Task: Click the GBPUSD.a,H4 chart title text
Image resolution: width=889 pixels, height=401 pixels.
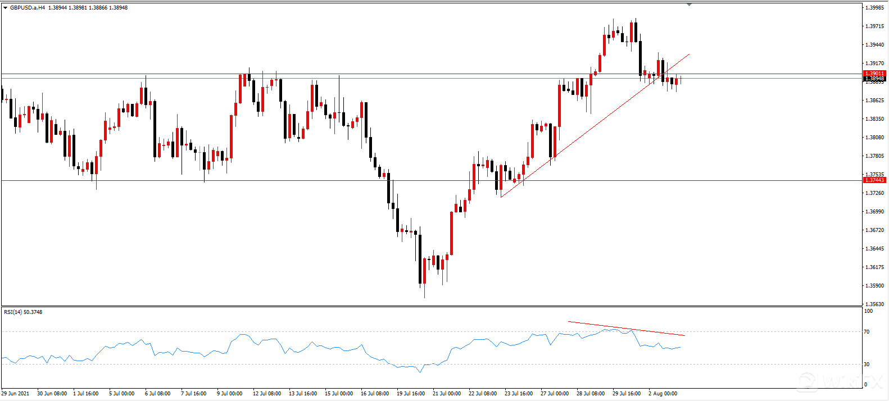Action: pyautogui.click(x=27, y=8)
